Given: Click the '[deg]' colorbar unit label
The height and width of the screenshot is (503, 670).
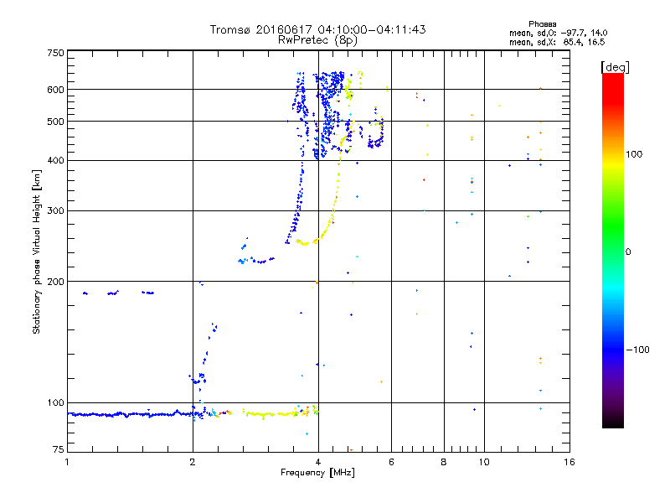Looking at the screenshot, I should click(615, 67).
